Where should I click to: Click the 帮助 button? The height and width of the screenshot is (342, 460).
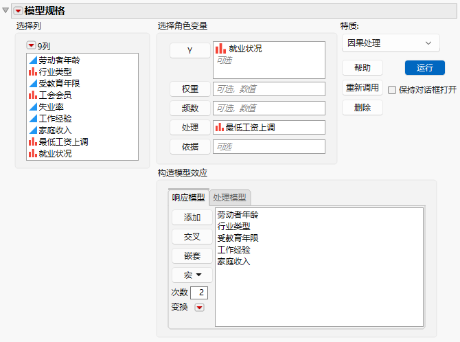pyautogui.click(x=363, y=68)
